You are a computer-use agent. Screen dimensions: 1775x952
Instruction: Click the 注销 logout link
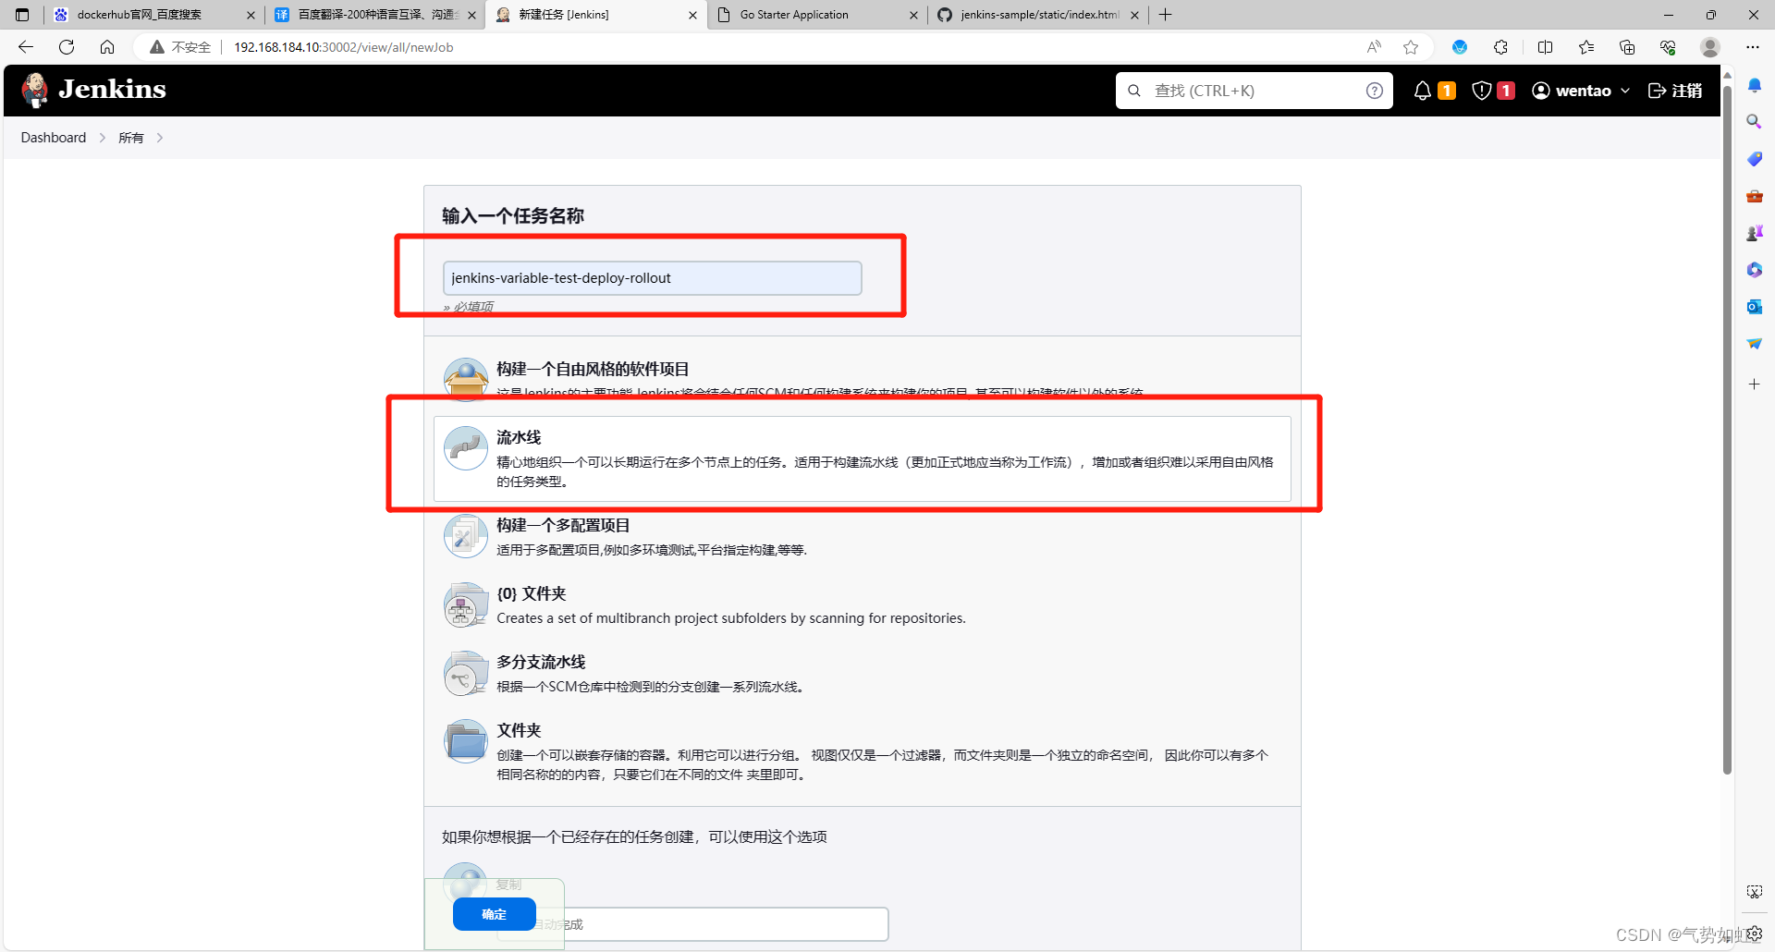tap(1675, 91)
